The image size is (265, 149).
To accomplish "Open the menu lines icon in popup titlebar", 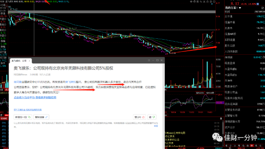I will (x=149, y=60).
